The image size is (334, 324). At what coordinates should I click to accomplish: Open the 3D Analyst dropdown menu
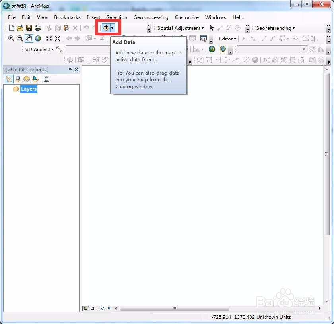coord(40,50)
